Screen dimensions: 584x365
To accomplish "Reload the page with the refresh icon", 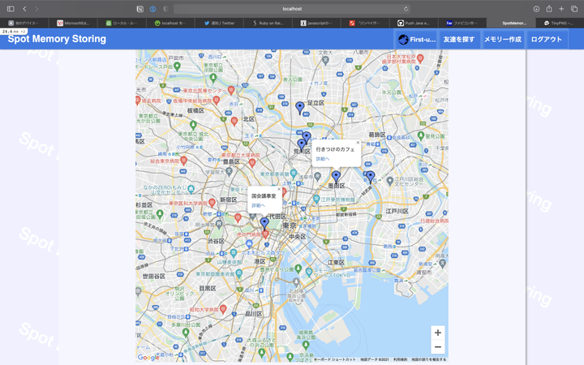I will tap(406, 9).
